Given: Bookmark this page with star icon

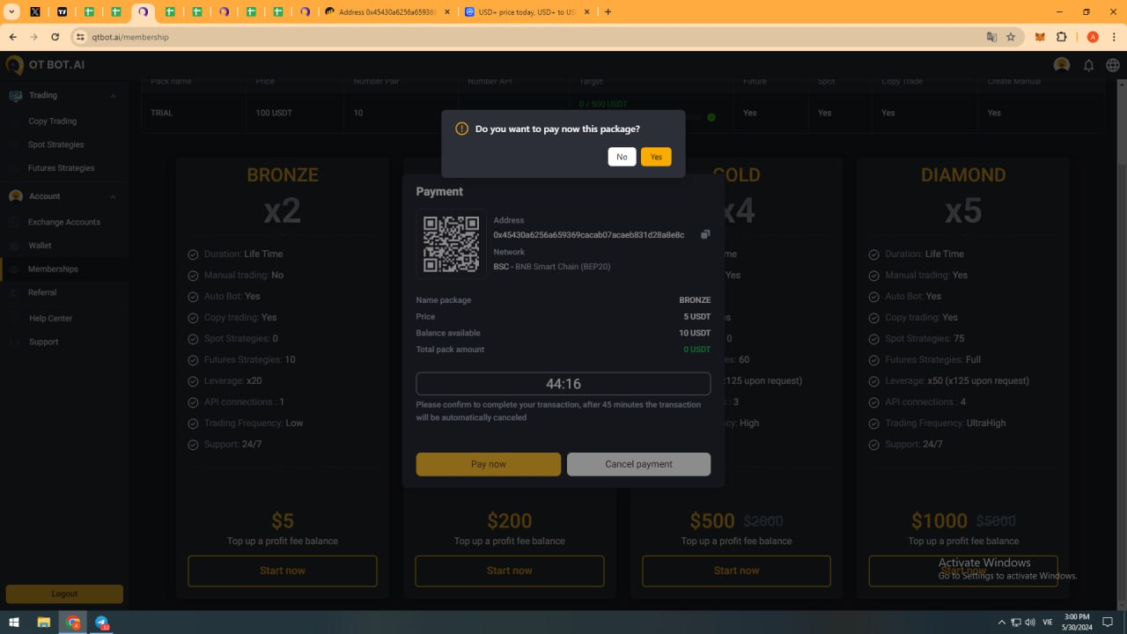Looking at the screenshot, I should pyautogui.click(x=1011, y=37).
